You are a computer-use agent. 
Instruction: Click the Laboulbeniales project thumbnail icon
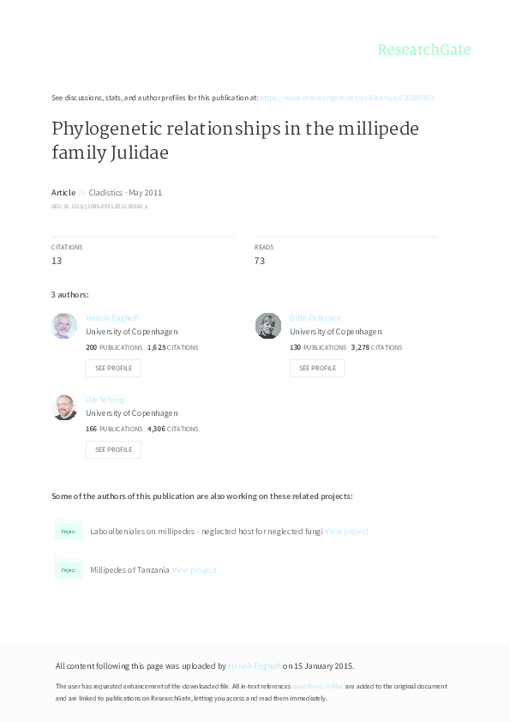[69, 531]
